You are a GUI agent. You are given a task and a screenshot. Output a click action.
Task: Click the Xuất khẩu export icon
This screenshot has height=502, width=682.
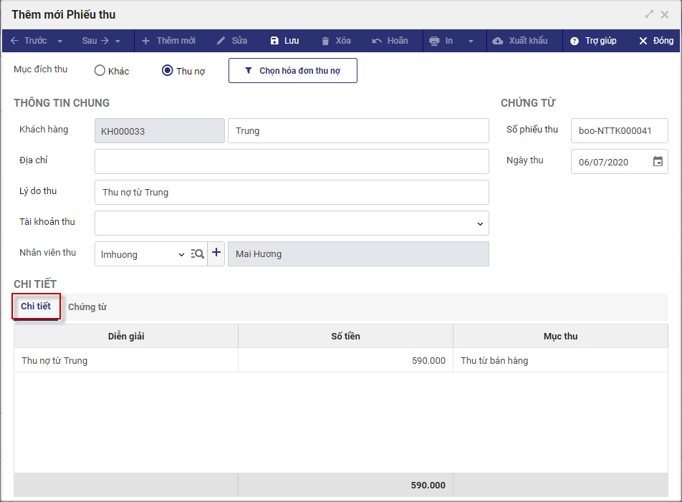[x=498, y=41]
